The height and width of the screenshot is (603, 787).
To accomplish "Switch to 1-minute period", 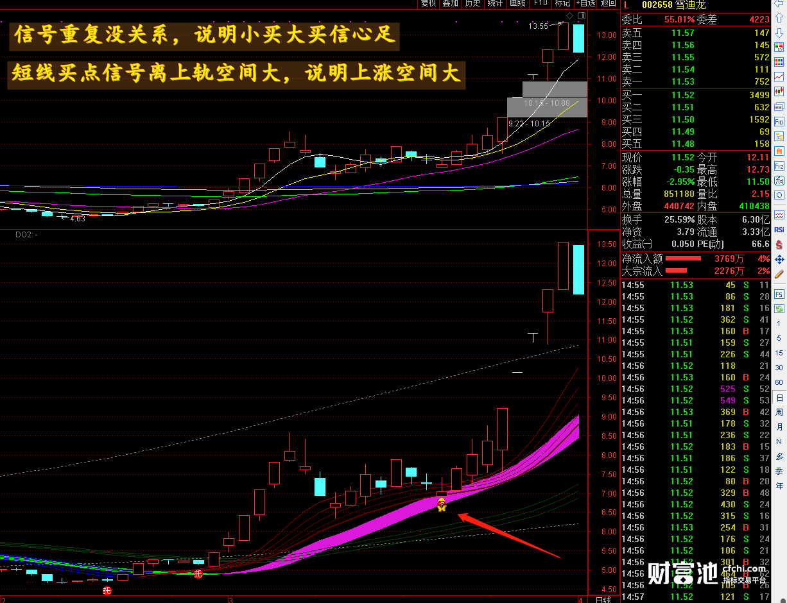I will click(x=779, y=324).
